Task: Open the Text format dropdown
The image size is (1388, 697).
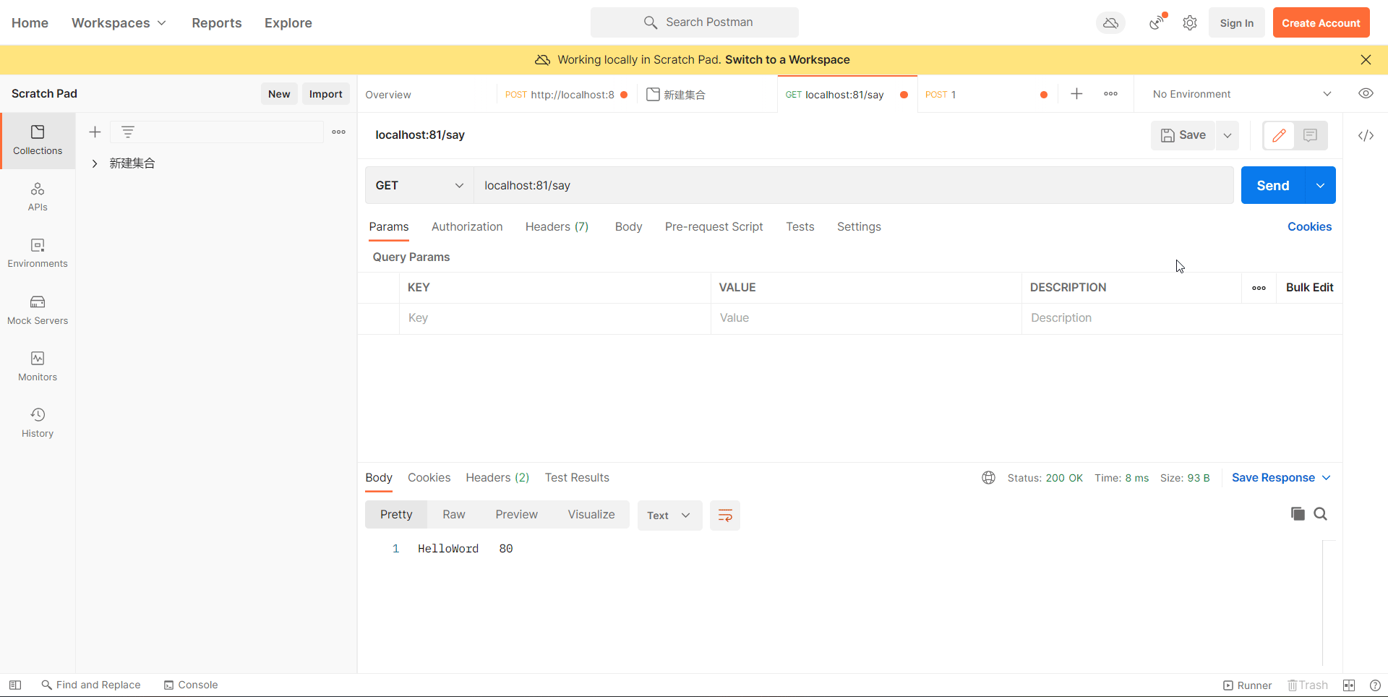Action: [669, 516]
